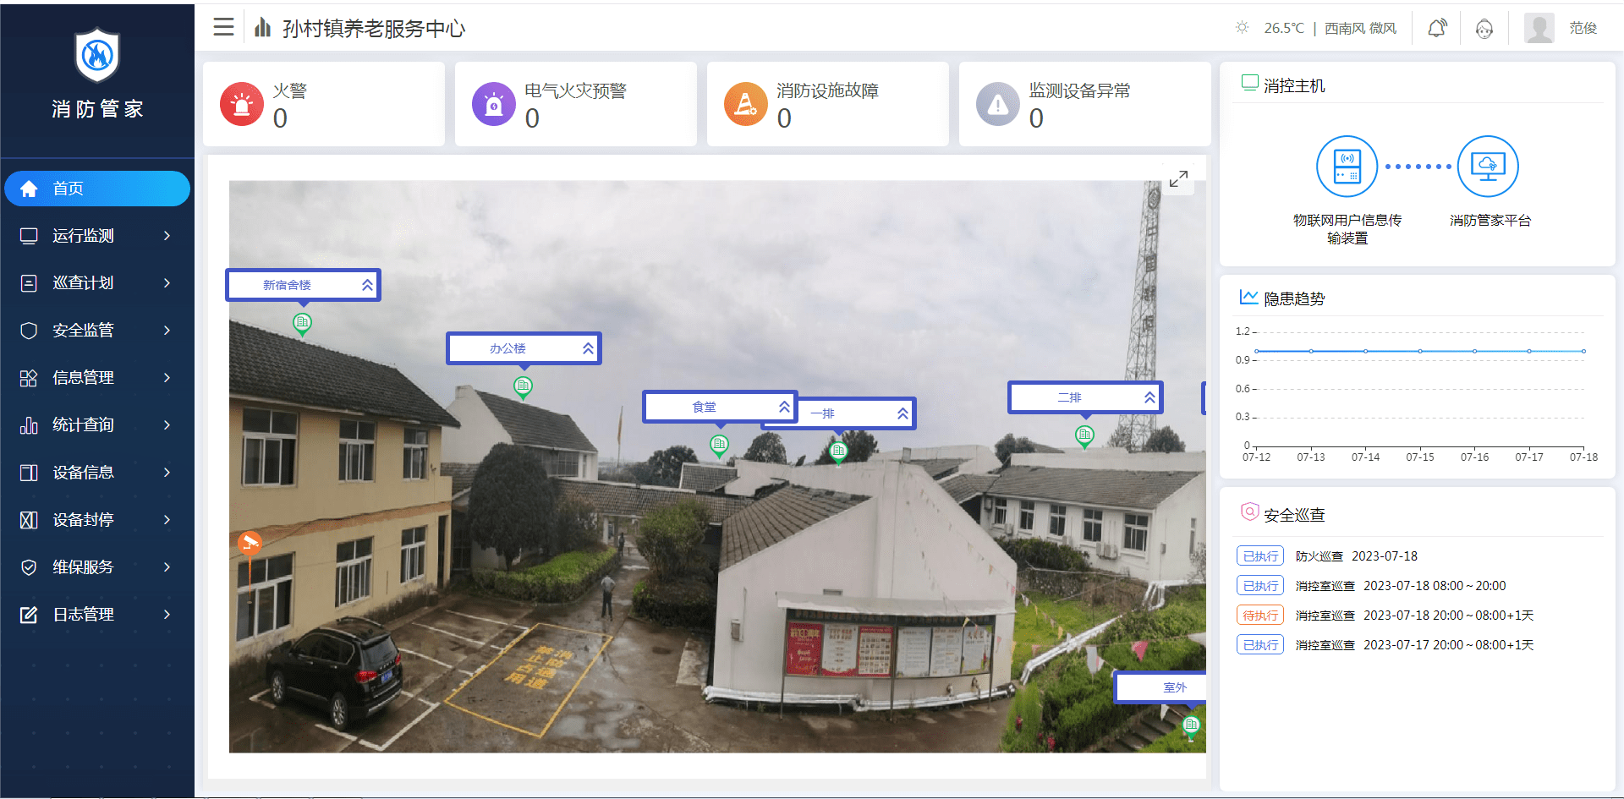
Task: Click the red fire alarm icon
Action: [242, 104]
